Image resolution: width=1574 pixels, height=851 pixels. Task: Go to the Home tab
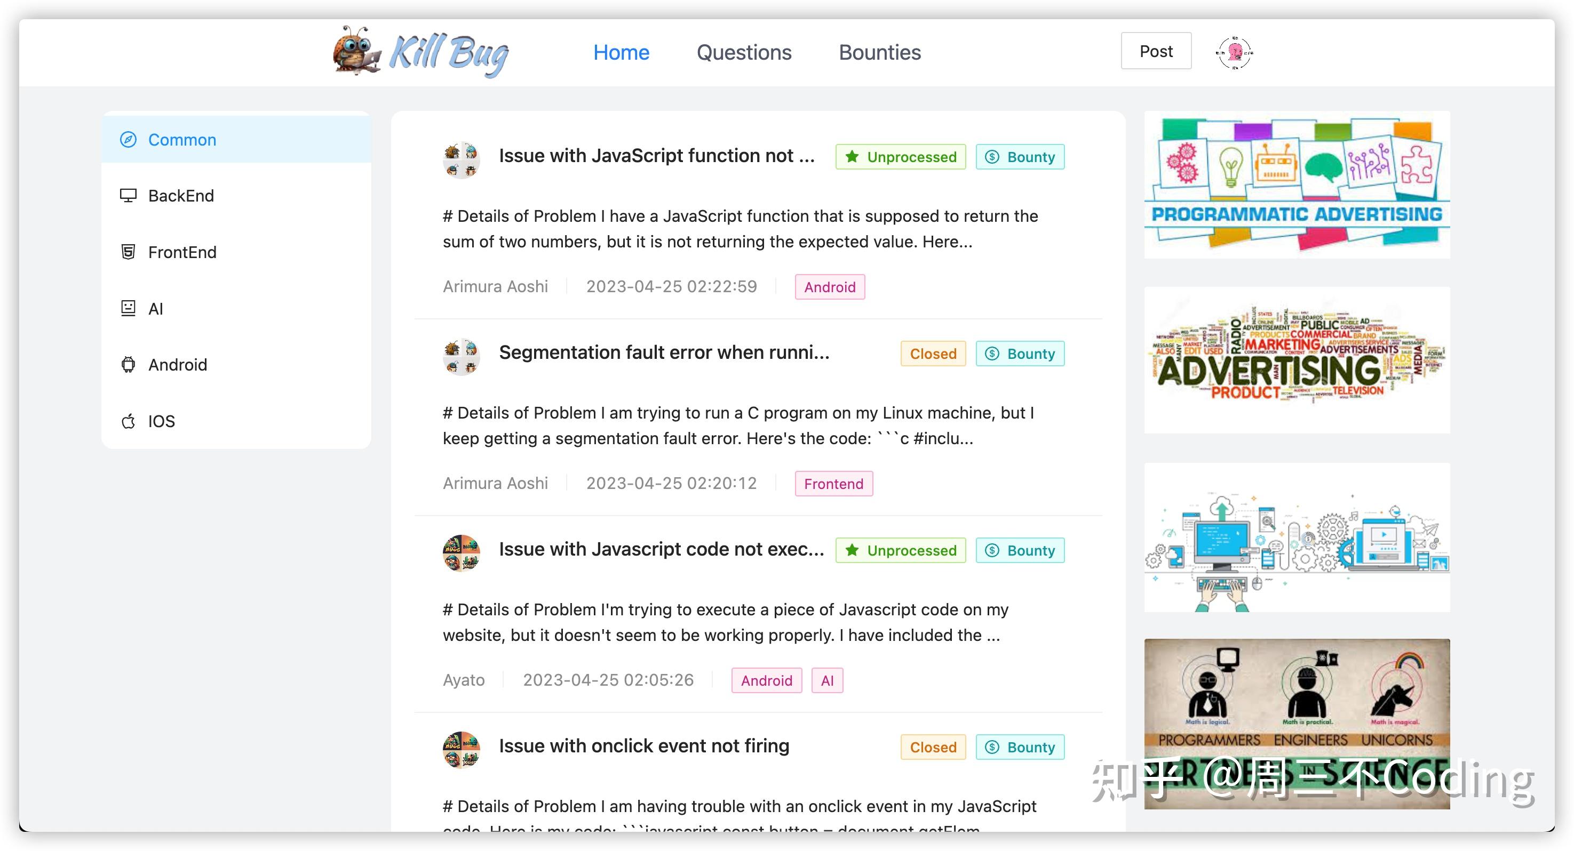tap(621, 52)
